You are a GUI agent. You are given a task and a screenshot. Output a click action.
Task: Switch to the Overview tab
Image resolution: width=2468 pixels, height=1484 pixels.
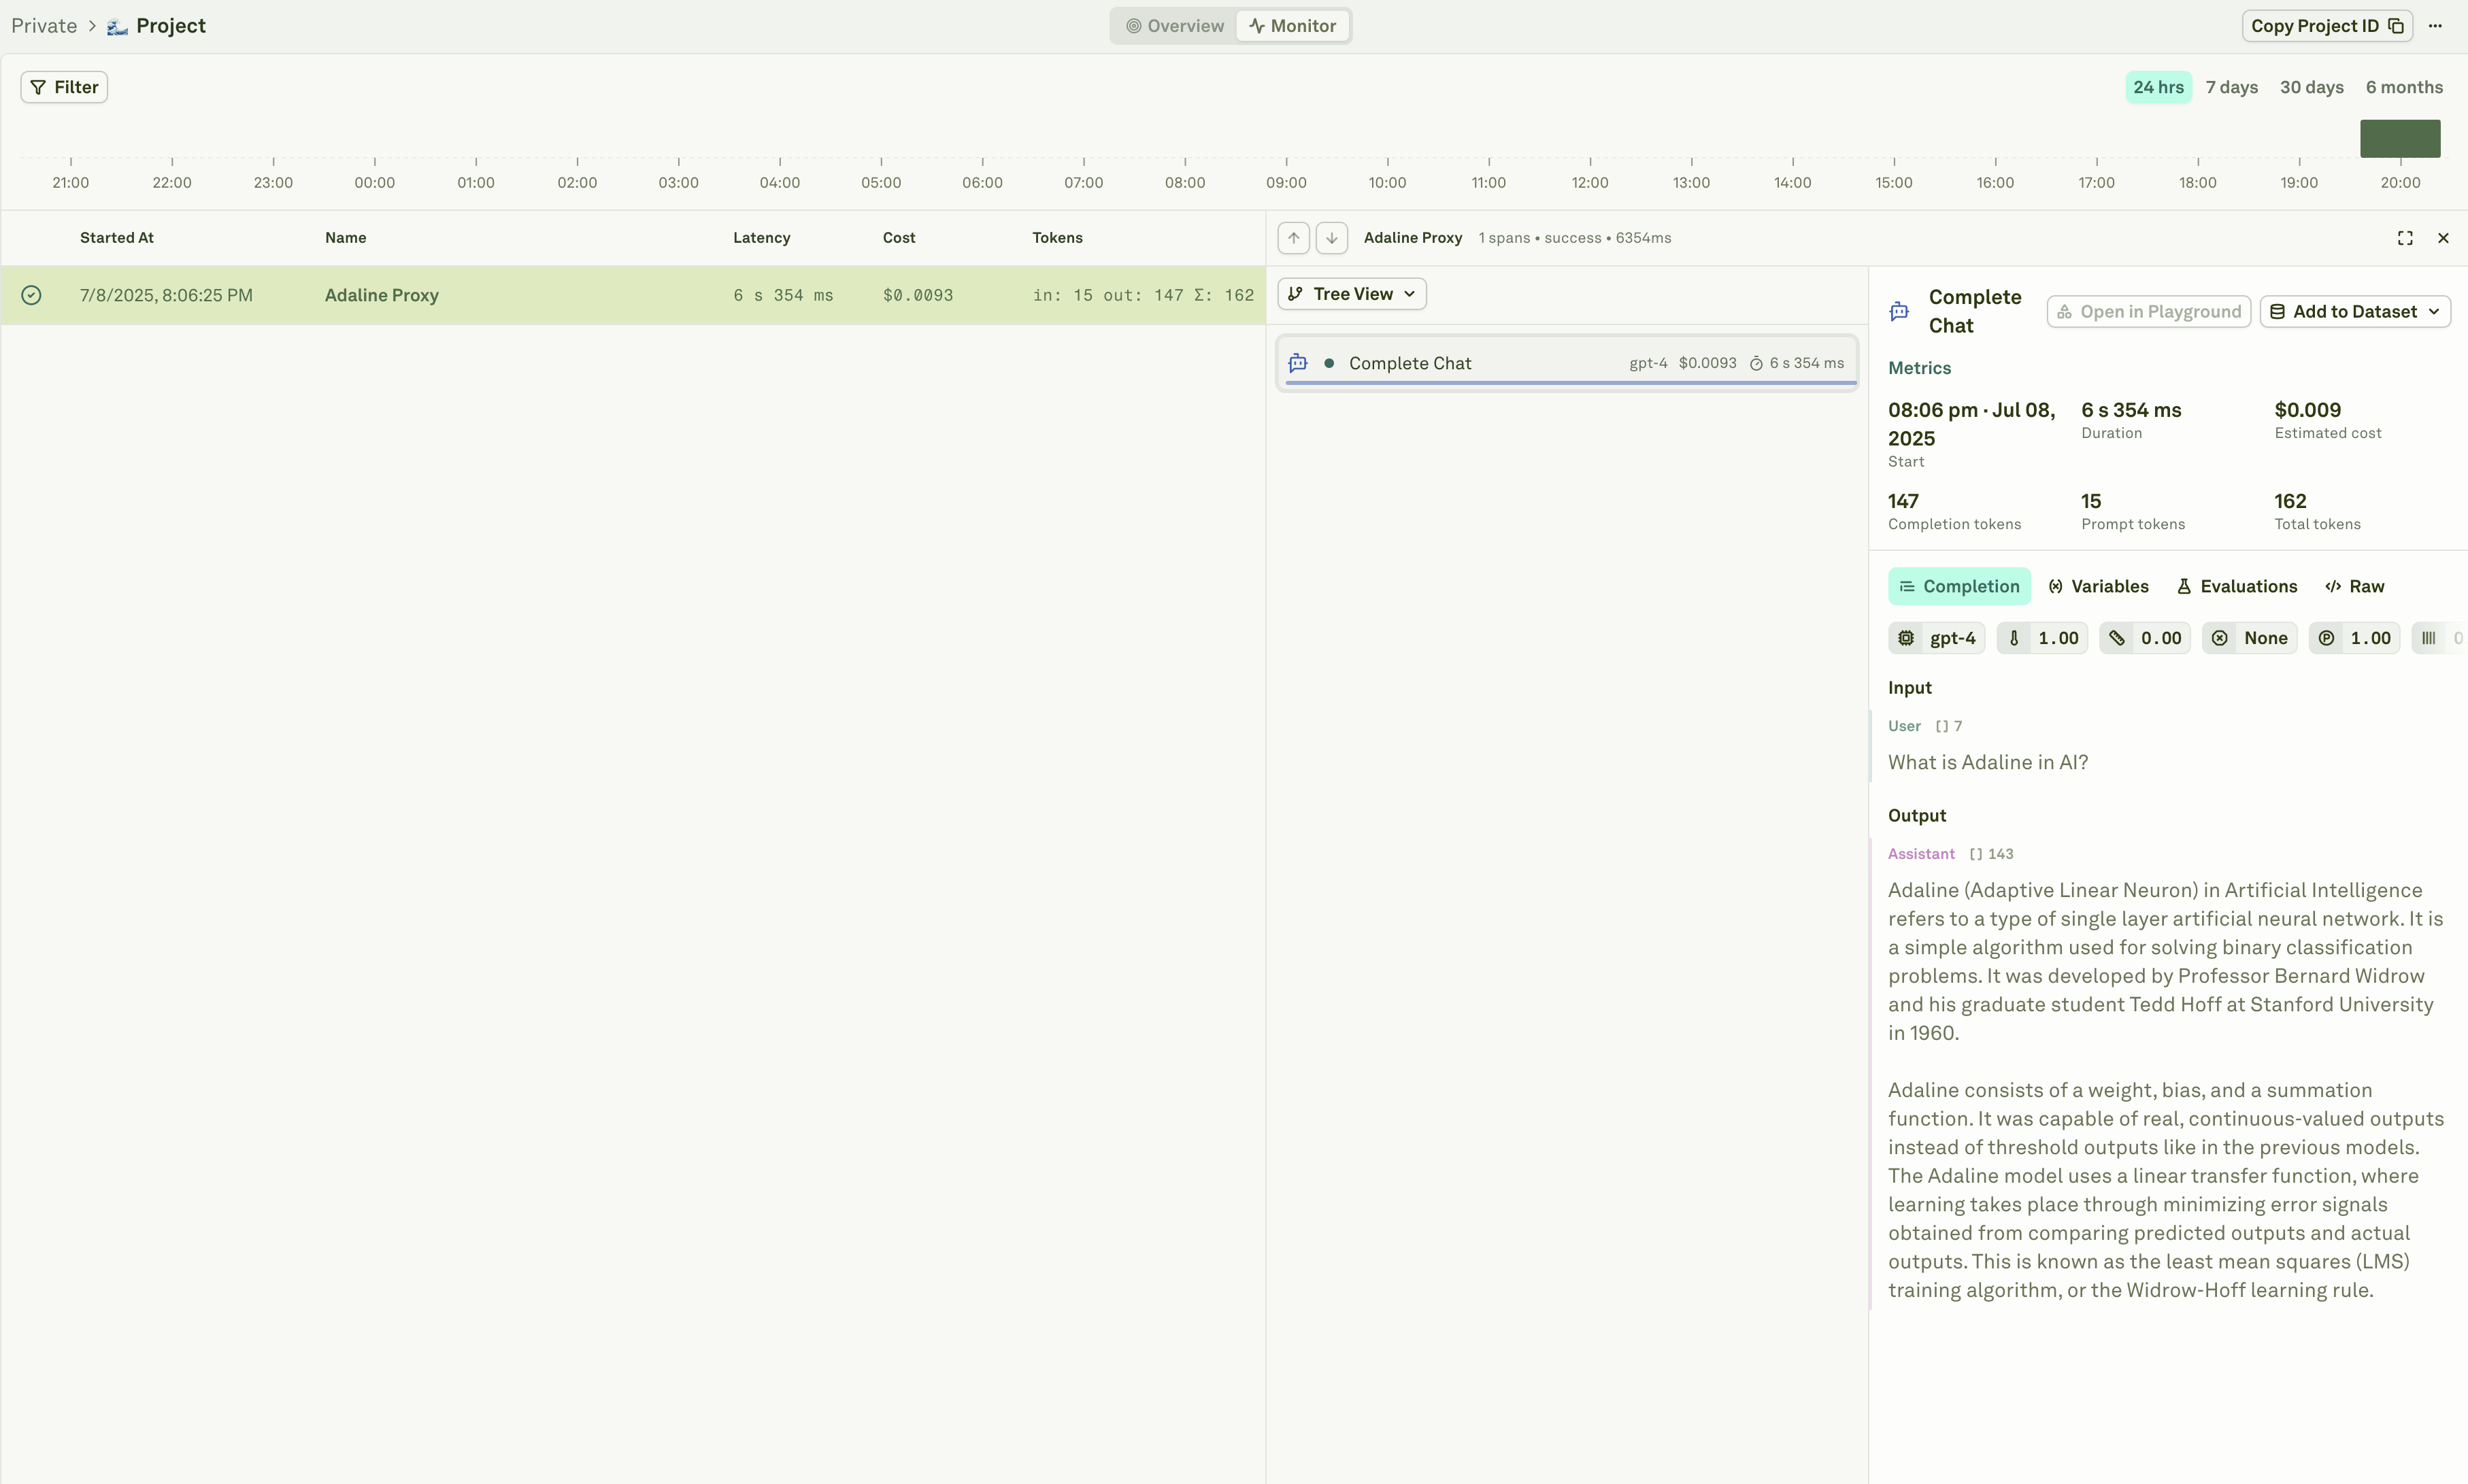point(1174,26)
